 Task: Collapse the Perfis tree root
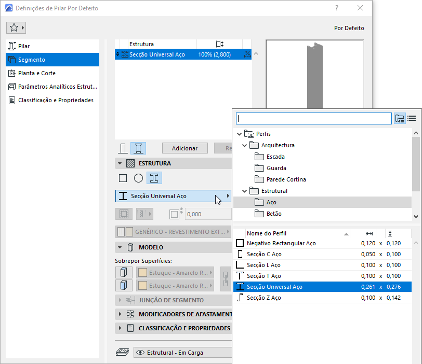pos(239,134)
